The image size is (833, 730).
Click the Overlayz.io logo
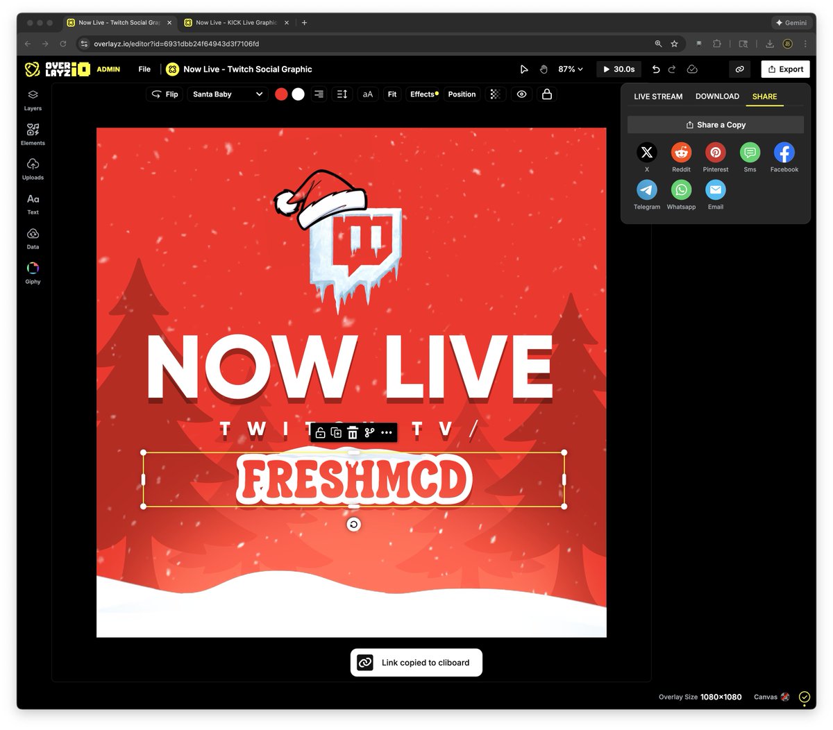click(x=57, y=69)
